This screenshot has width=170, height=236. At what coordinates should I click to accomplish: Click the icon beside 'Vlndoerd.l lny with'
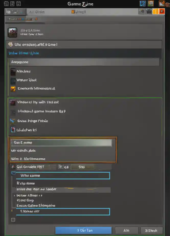click(x=13, y=102)
